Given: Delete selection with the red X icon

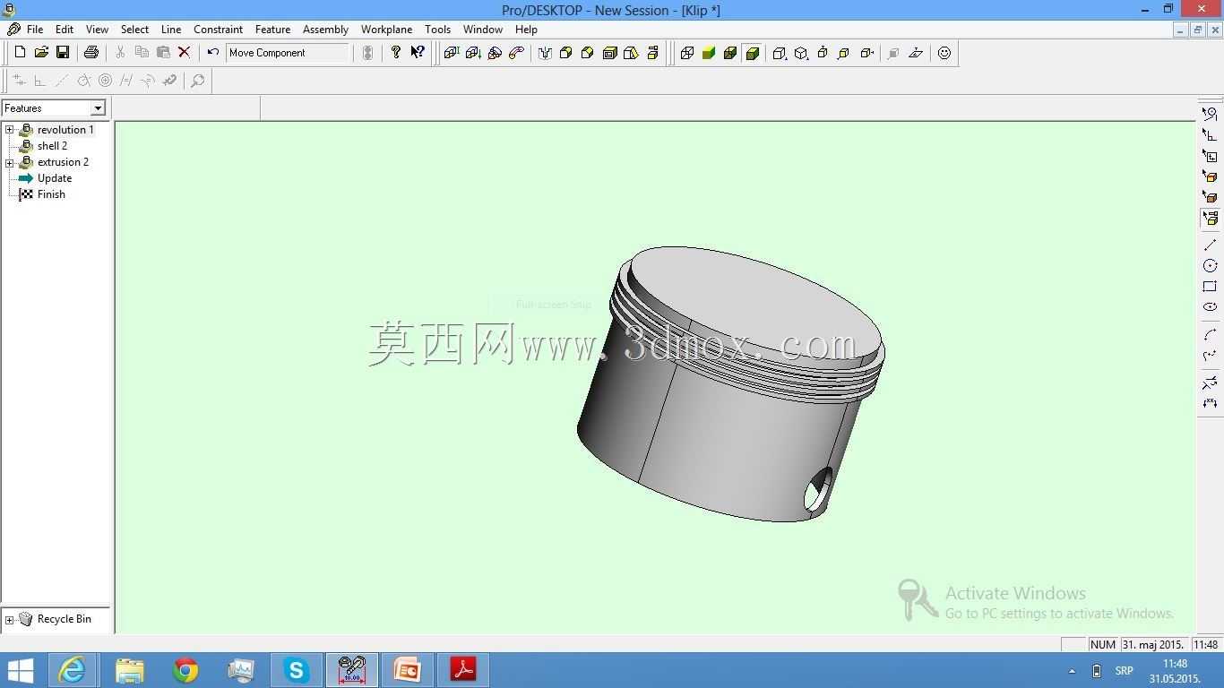Looking at the screenshot, I should point(185,53).
